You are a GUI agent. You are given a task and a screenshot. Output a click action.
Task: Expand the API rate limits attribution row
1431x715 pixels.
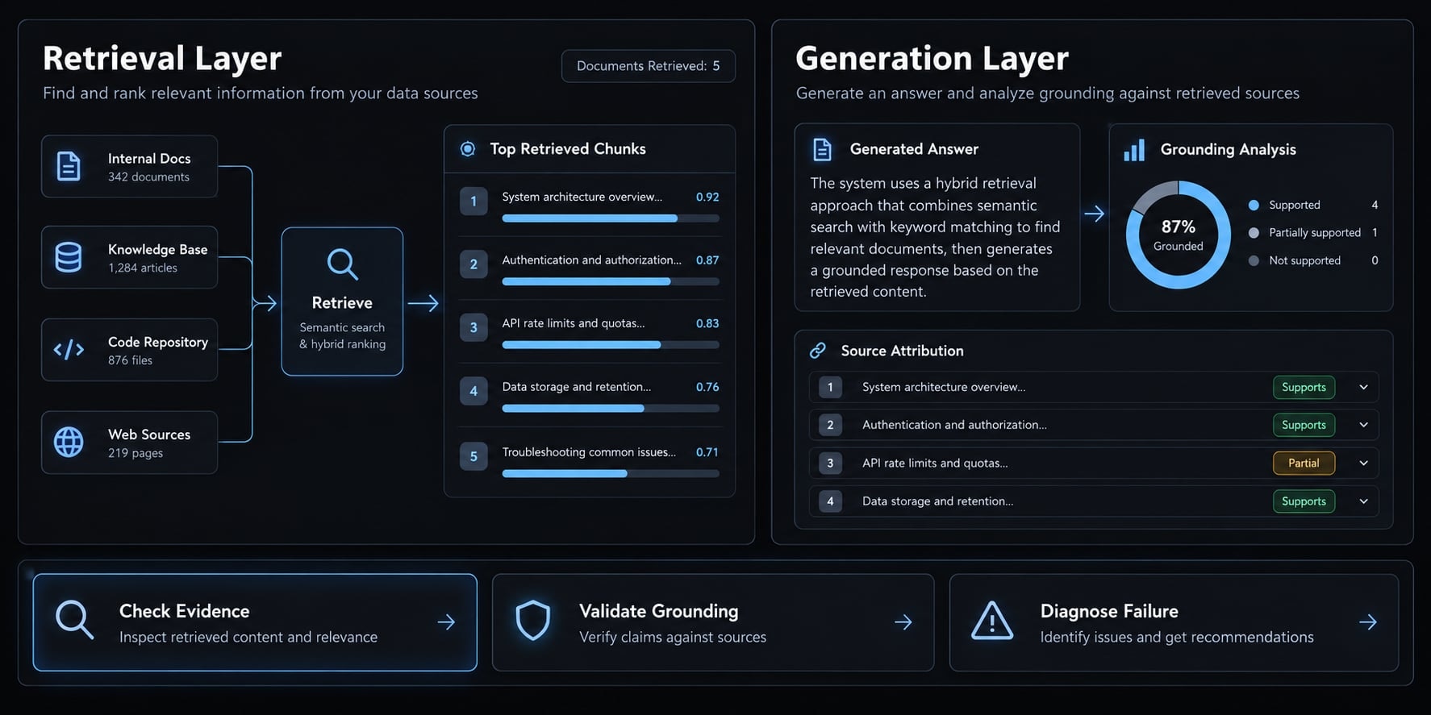(x=1363, y=463)
